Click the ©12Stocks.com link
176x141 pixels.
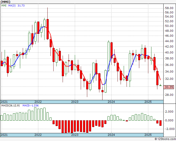(x=165, y=139)
